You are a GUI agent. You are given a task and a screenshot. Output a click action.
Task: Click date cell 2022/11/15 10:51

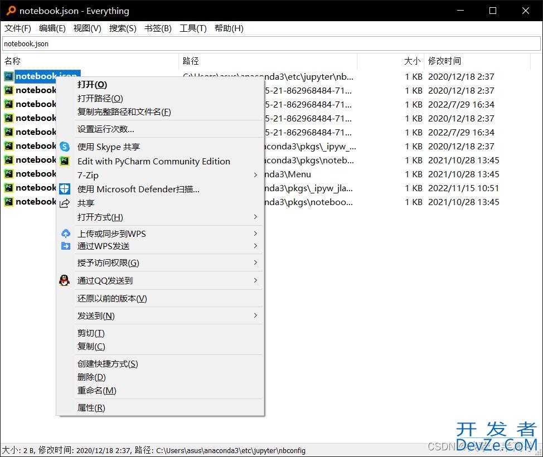(x=464, y=188)
